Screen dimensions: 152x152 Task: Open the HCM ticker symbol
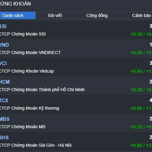click(5, 82)
